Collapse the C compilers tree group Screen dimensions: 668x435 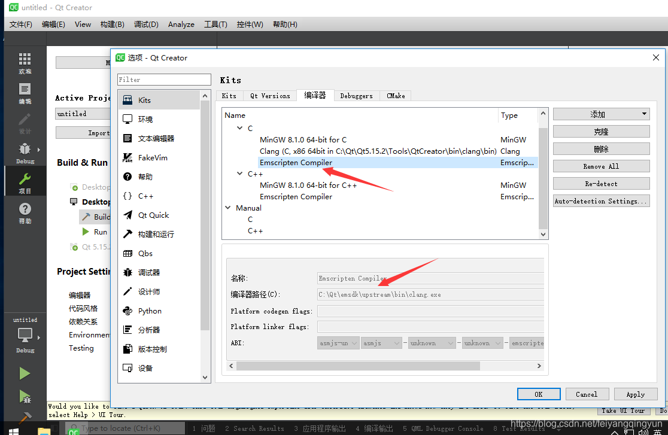click(x=239, y=129)
